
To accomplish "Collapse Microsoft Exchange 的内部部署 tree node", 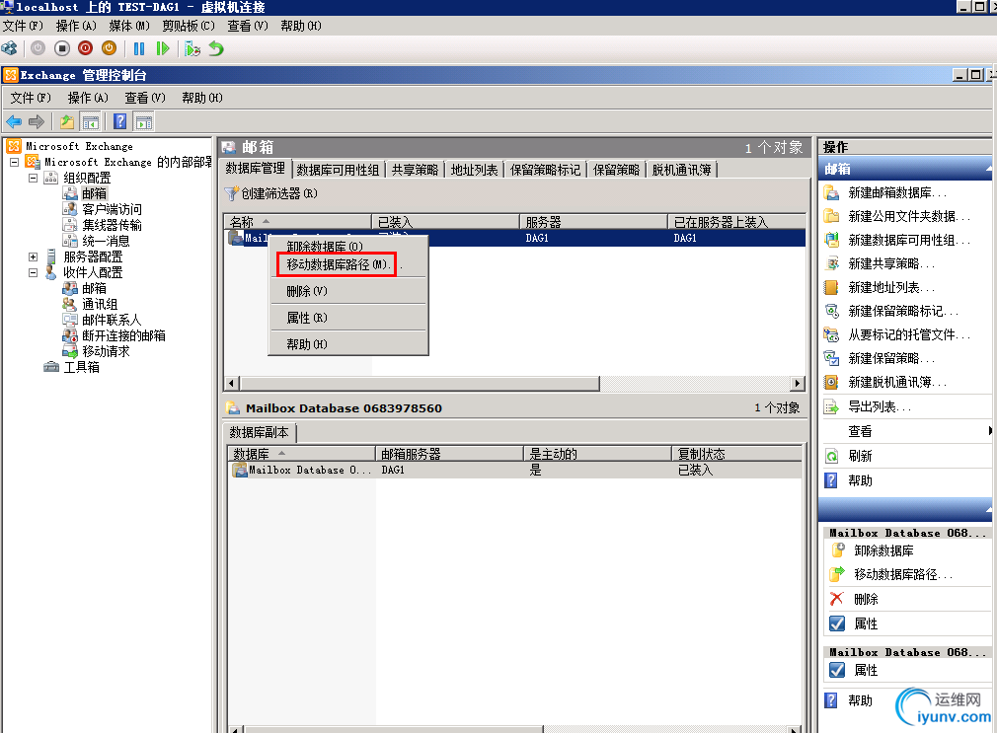I will pyautogui.click(x=14, y=162).
